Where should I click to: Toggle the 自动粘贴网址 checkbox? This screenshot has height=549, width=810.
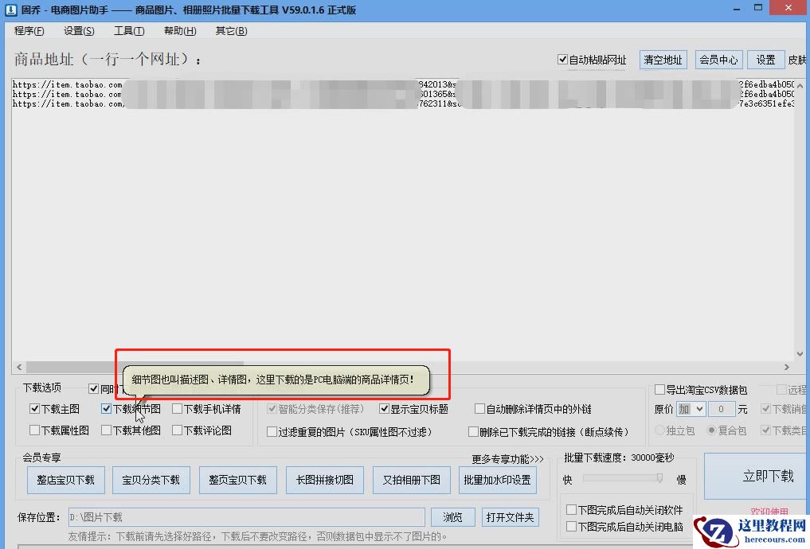(x=563, y=59)
